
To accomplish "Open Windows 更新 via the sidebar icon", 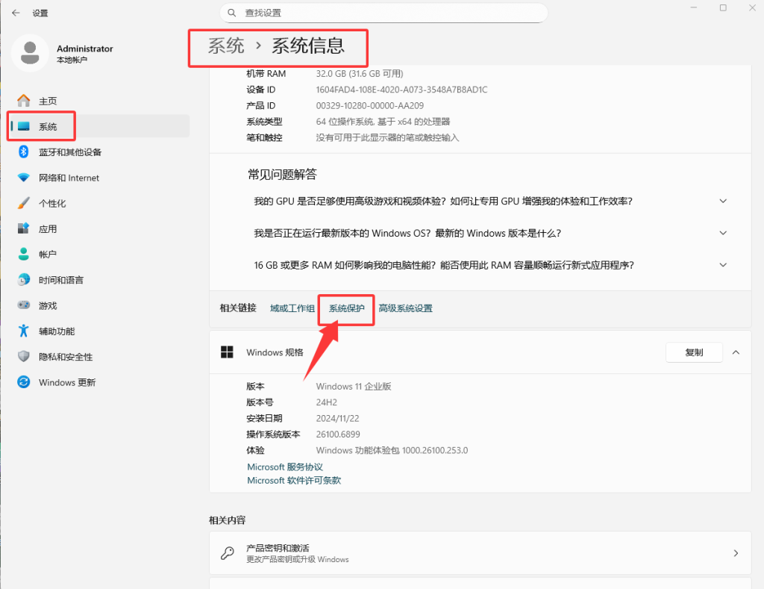I will pos(22,382).
